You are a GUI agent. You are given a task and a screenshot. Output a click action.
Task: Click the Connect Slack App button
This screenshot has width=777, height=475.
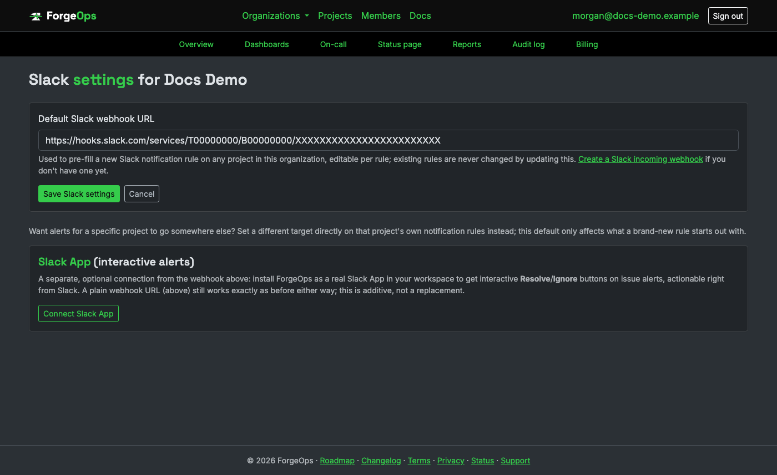click(78, 314)
